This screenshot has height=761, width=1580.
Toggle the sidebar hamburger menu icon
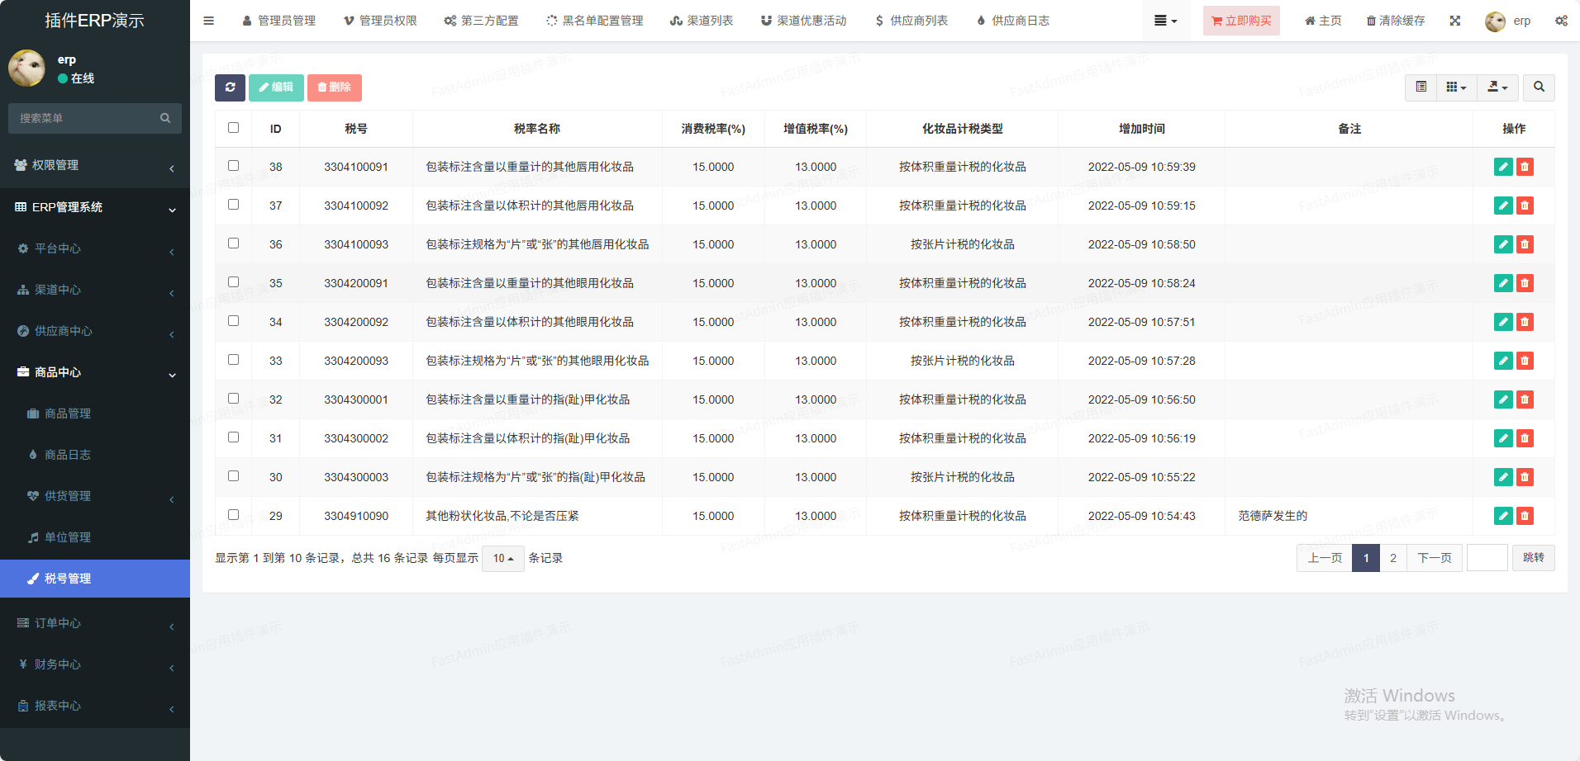coord(208,21)
